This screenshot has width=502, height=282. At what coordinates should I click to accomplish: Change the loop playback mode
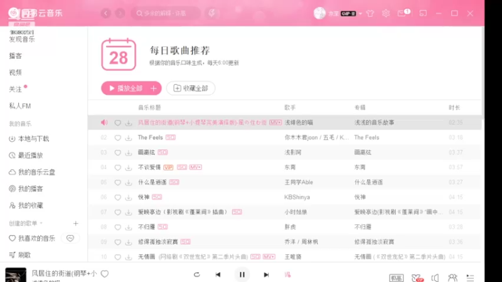(196, 274)
